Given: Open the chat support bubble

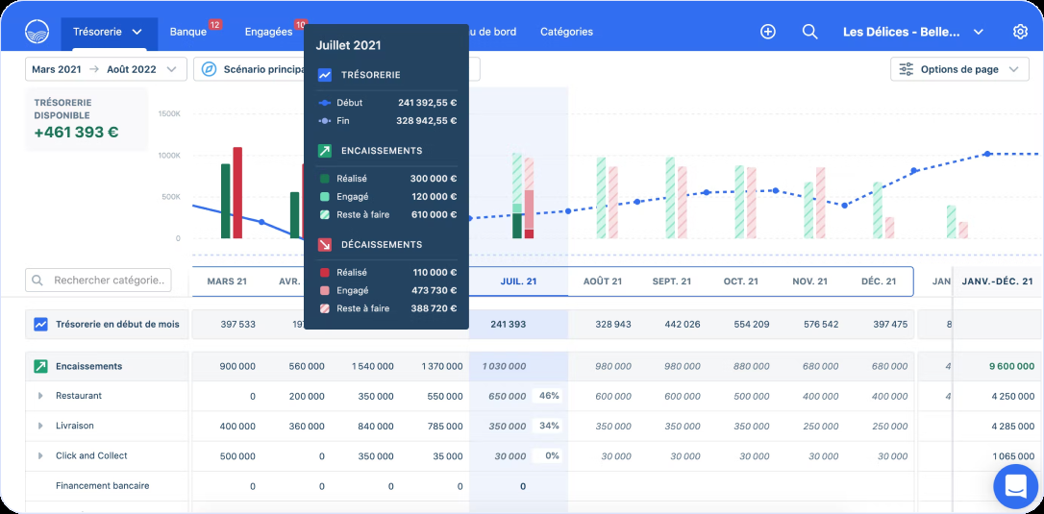Looking at the screenshot, I should click(1015, 486).
